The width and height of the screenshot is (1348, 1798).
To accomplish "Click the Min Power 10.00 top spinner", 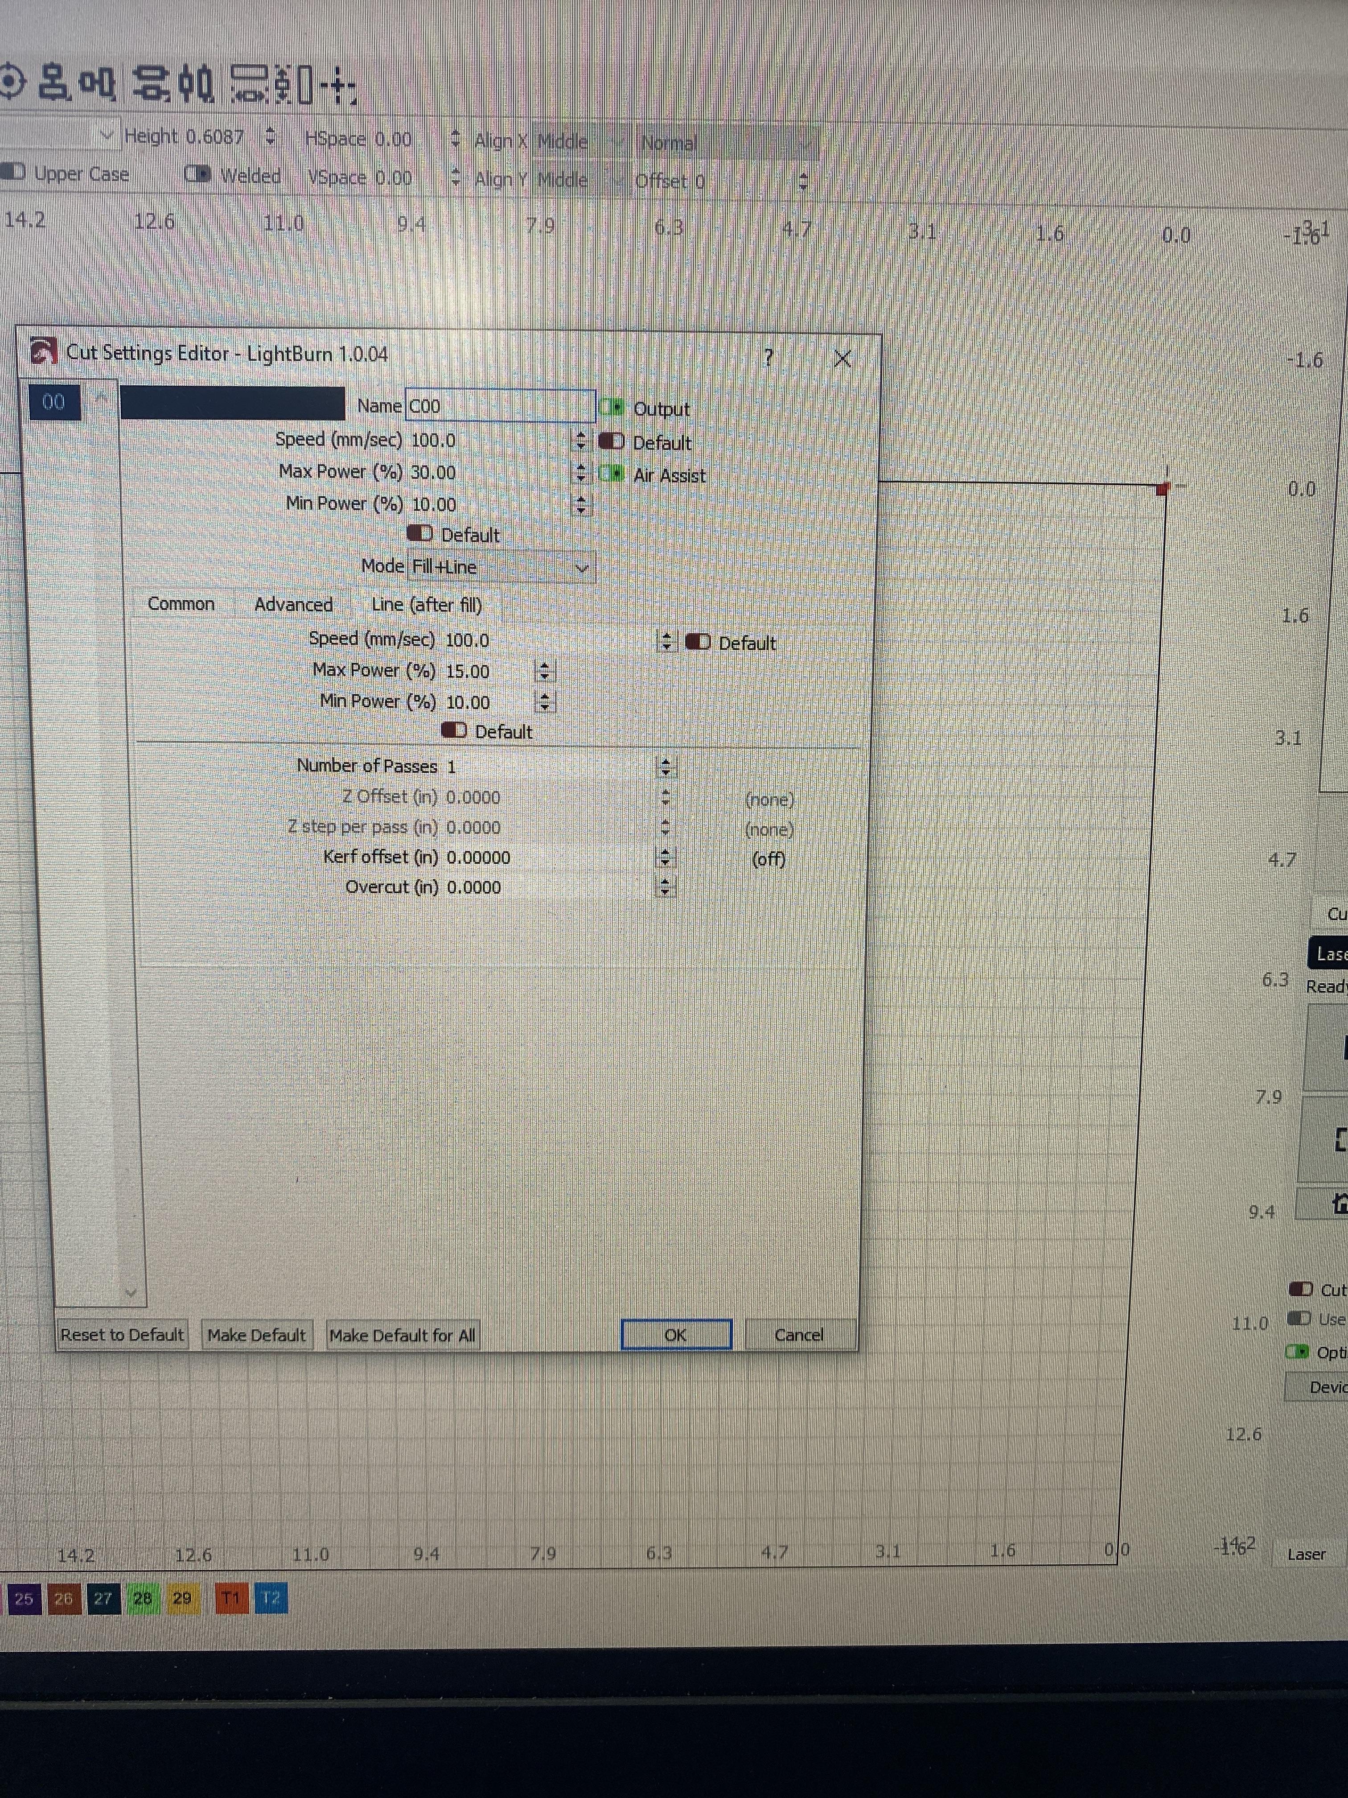I will click(580, 505).
